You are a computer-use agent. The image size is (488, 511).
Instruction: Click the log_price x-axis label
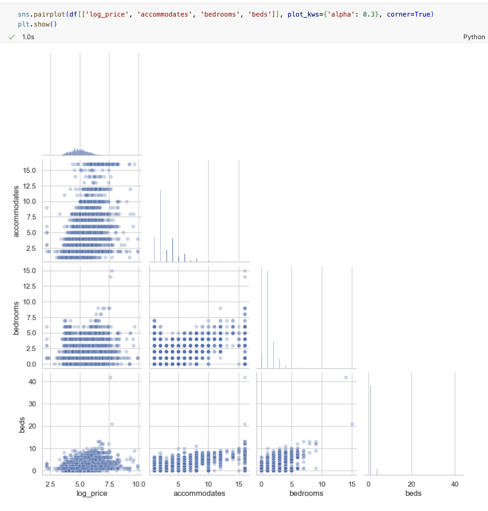92,493
